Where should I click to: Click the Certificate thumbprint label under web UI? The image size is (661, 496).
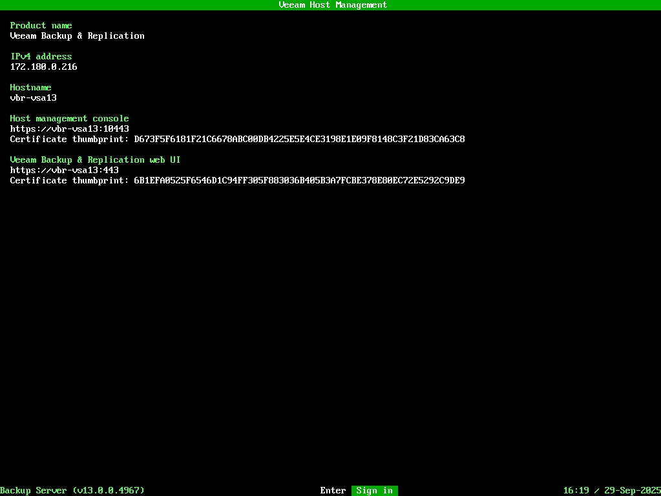coord(69,181)
